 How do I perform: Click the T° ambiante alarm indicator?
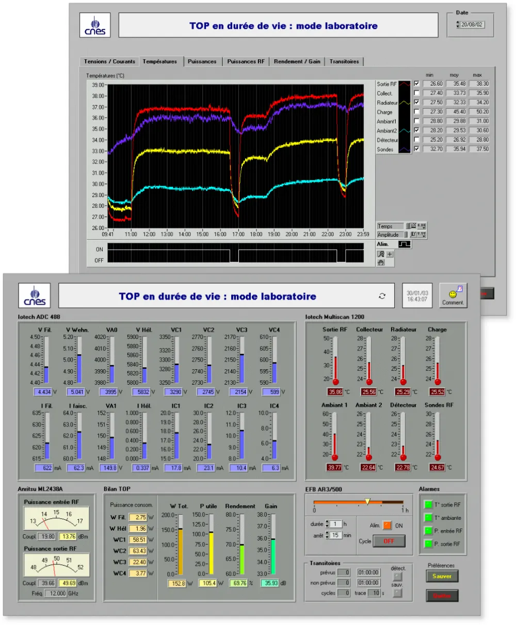[x=428, y=517]
